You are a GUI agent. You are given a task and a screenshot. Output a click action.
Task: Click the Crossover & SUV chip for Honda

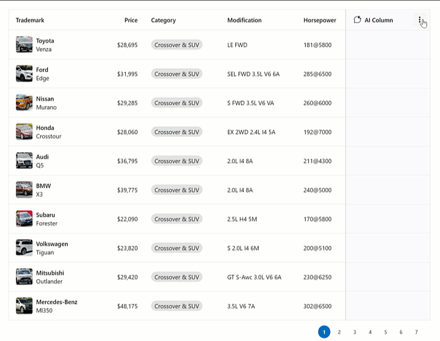[177, 132]
